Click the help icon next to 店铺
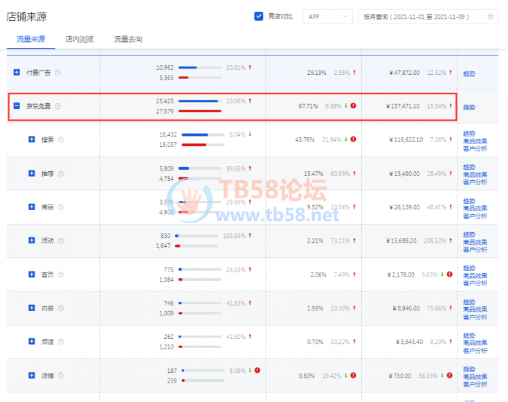Image resolution: width=508 pixels, height=402 pixels. pos(61,376)
